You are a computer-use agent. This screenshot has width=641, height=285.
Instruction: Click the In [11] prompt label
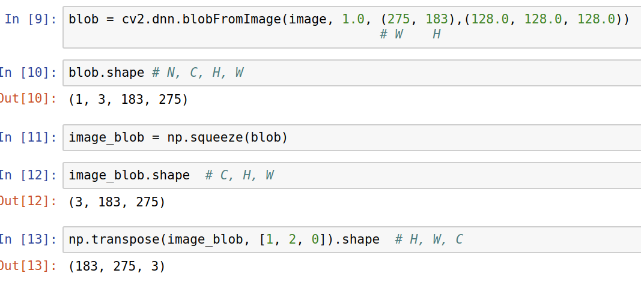point(28,137)
